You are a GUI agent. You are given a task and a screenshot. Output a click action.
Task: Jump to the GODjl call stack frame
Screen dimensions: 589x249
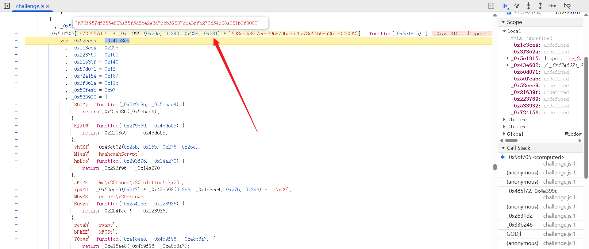(514, 234)
